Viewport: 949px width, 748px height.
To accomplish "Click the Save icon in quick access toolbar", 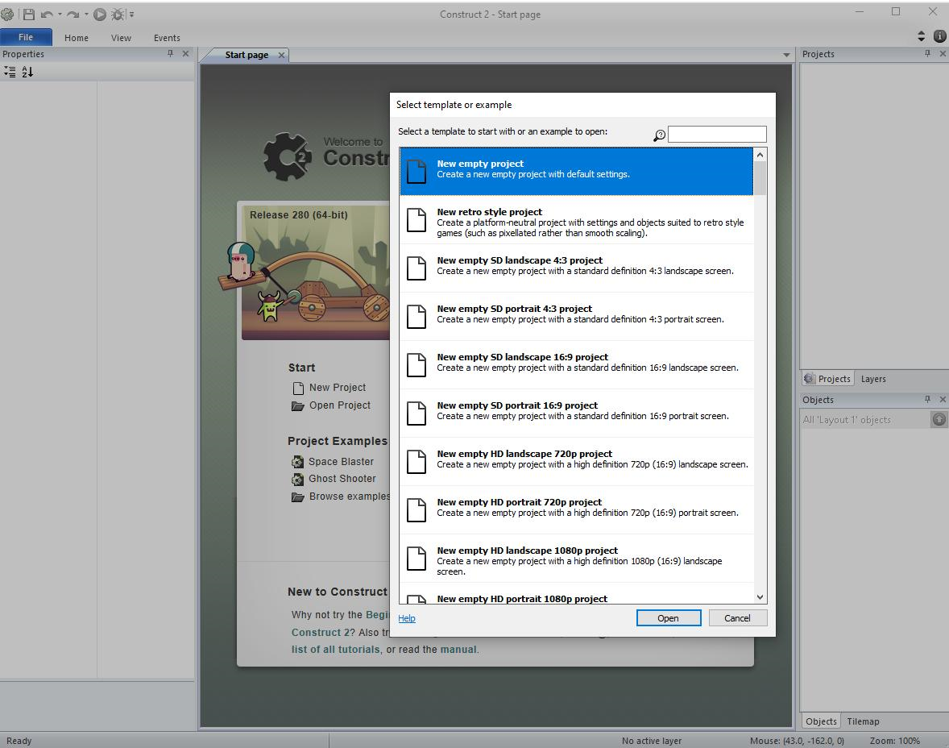I will 28,14.
